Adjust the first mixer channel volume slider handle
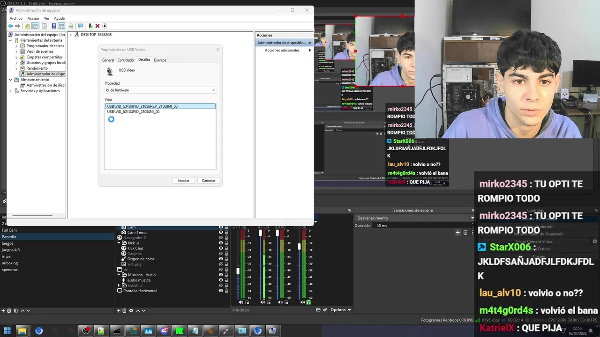 [x=238, y=271]
